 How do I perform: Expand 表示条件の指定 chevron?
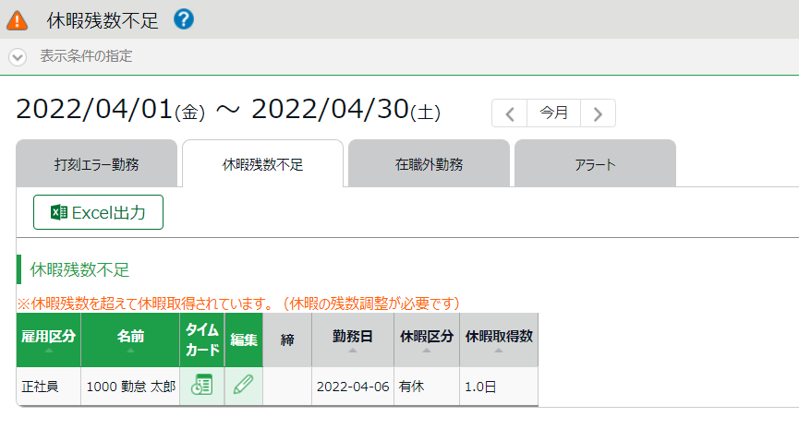point(18,56)
